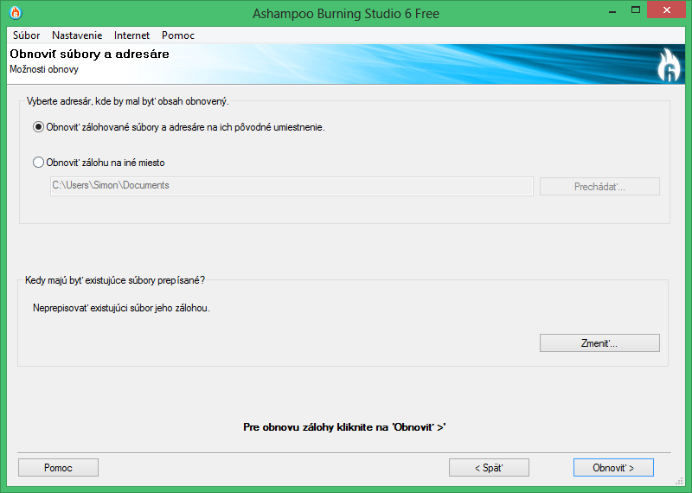Click the Zmeniť... button
Image resolution: width=692 pixels, height=493 pixels.
599,343
